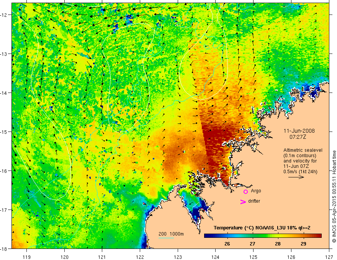Click the time text 07:27Z
The height and width of the screenshot is (260, 337).
pyautogui.click(x=298, y=137)
